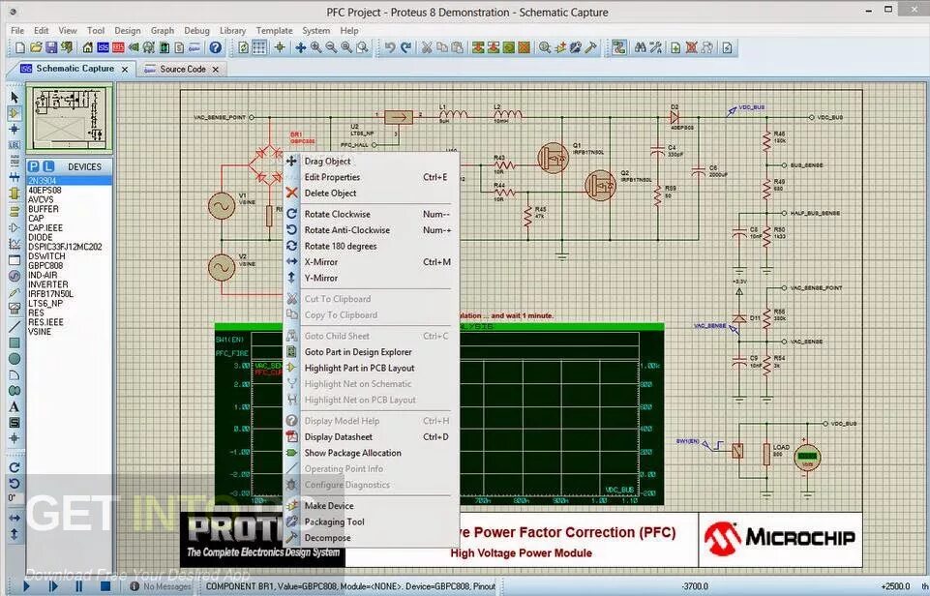Click the binoculars Search and Tag icon
The image size is (930, 596).
(x=640, y=47)
